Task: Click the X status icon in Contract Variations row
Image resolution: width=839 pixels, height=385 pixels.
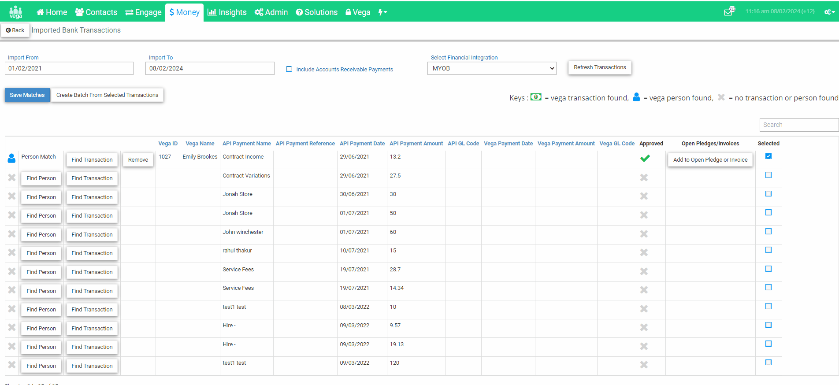Action: coord(12,178)
